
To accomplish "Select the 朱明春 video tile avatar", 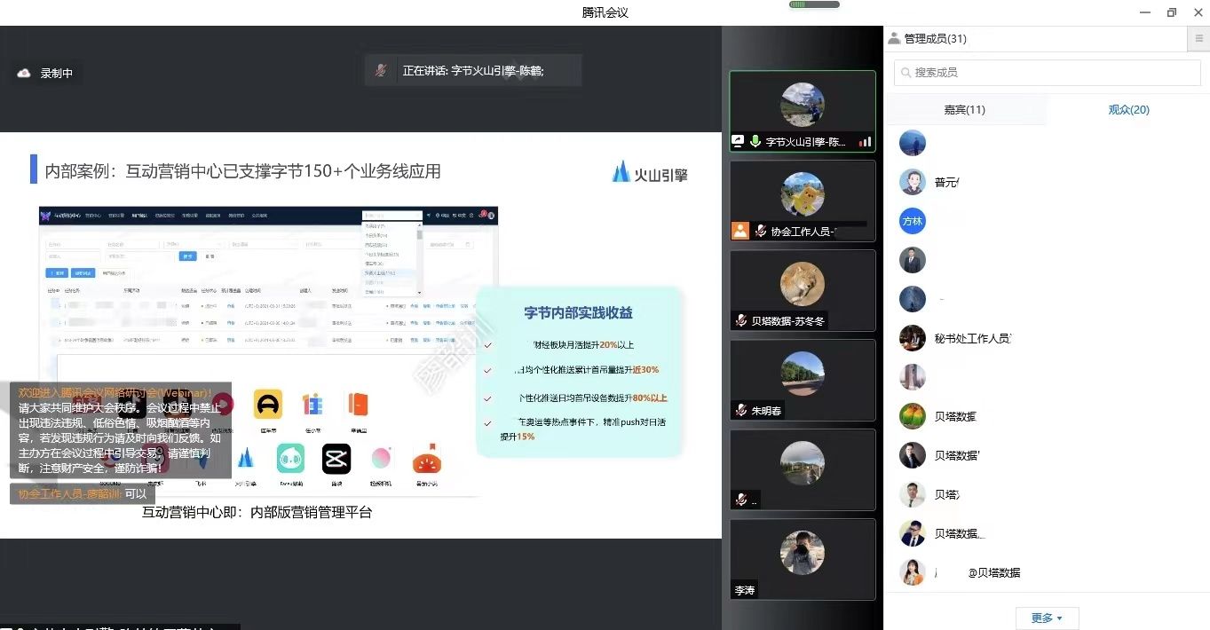I will point(803,374).
